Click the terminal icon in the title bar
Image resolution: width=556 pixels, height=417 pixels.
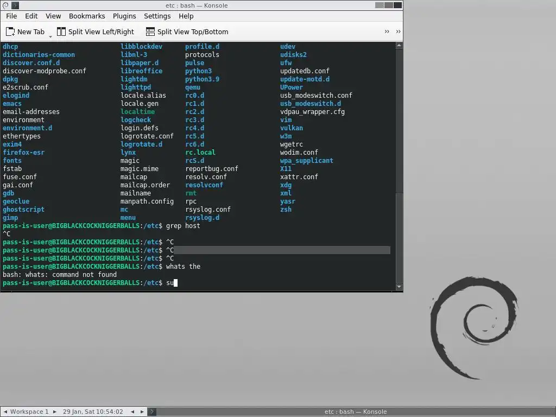point(15,5)
